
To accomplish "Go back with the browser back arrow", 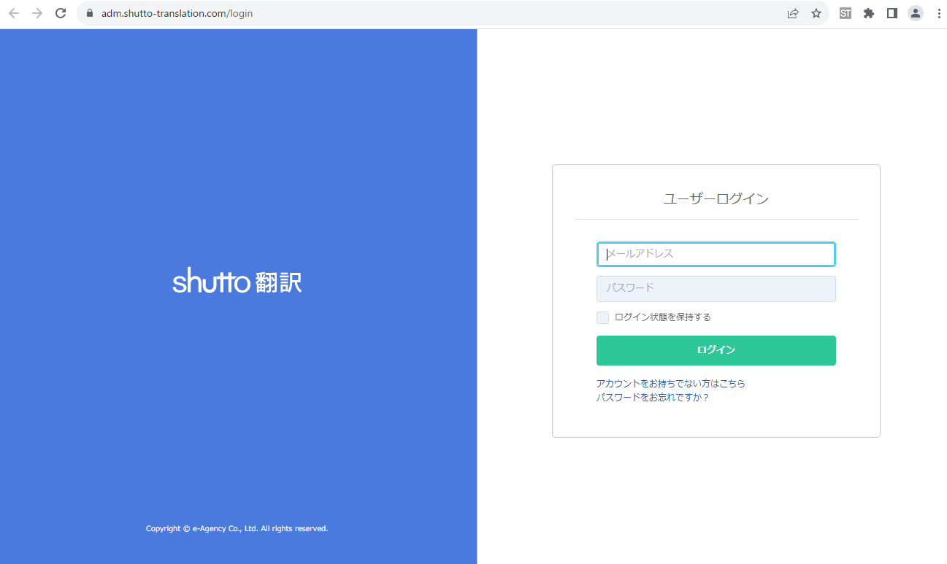I will click(14, 13).
